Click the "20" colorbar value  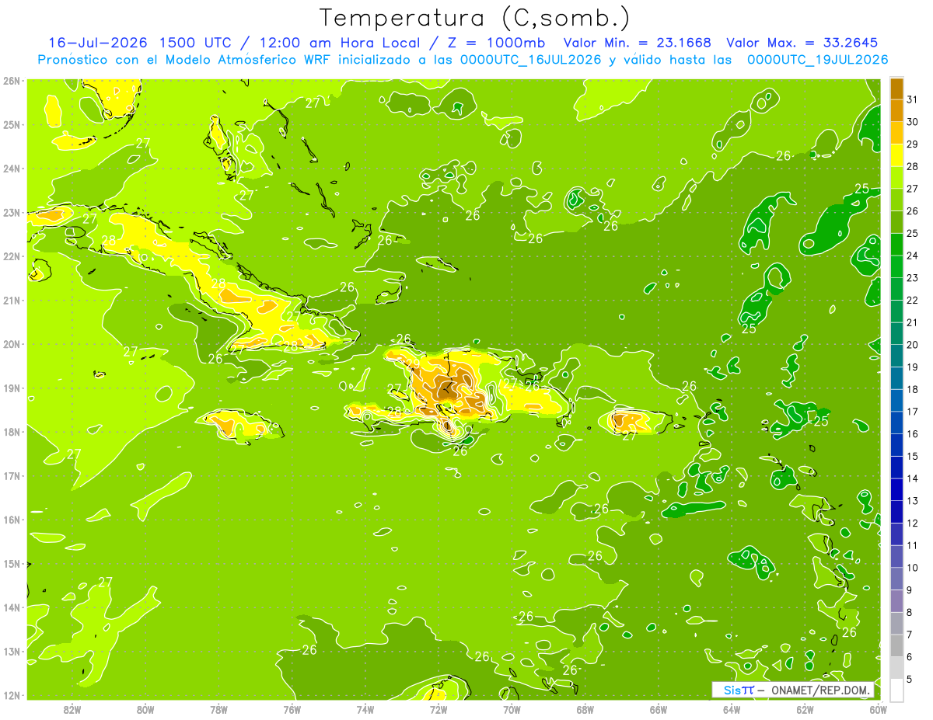(x=912, y=345)
